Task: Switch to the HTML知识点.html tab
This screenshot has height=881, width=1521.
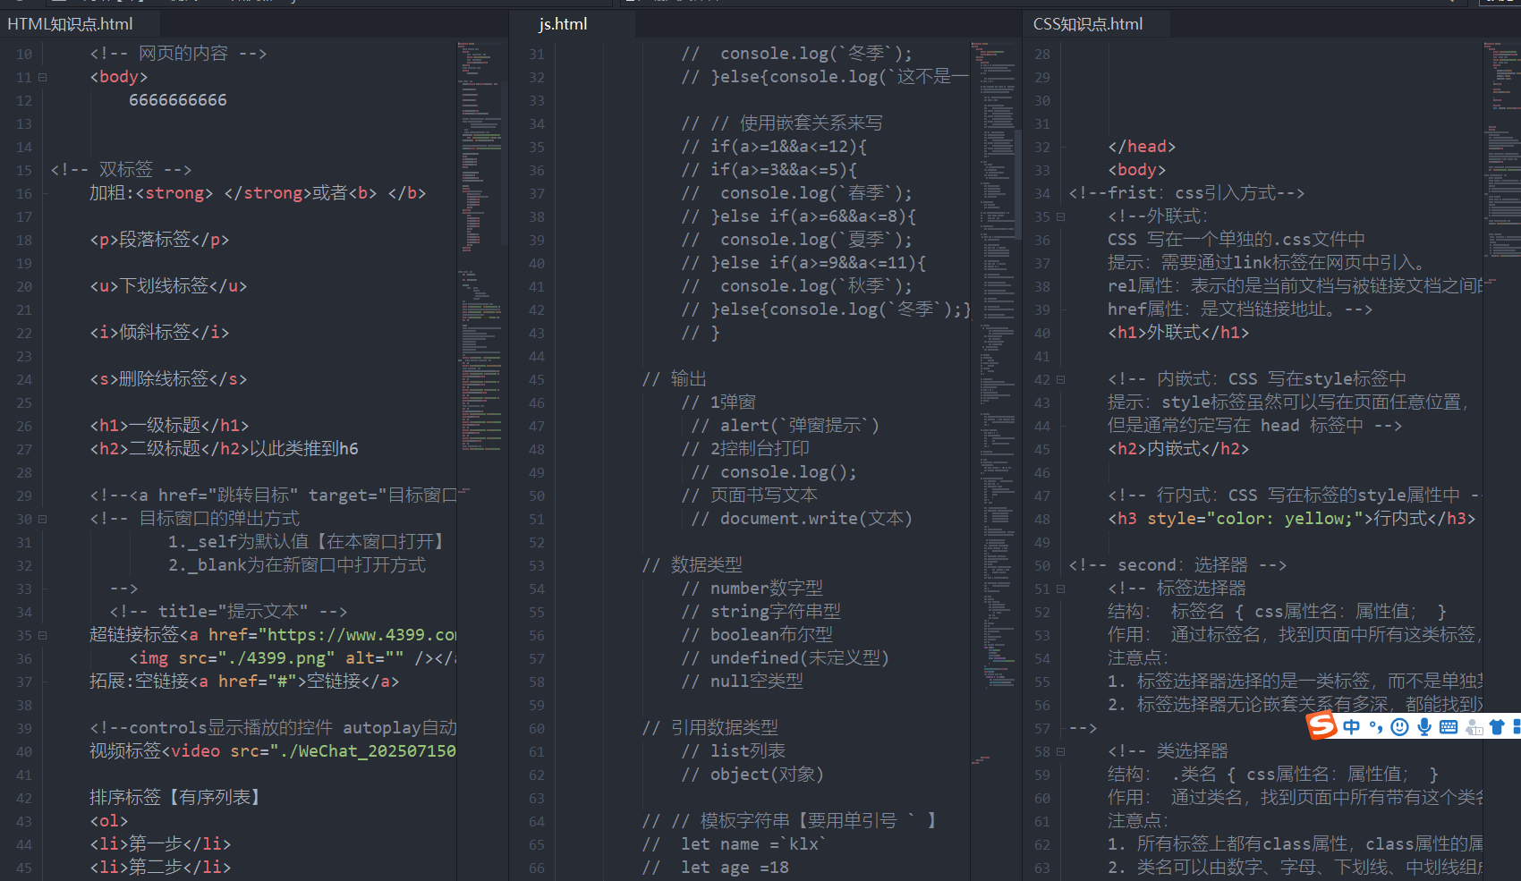Action: [x=70, y=24]
